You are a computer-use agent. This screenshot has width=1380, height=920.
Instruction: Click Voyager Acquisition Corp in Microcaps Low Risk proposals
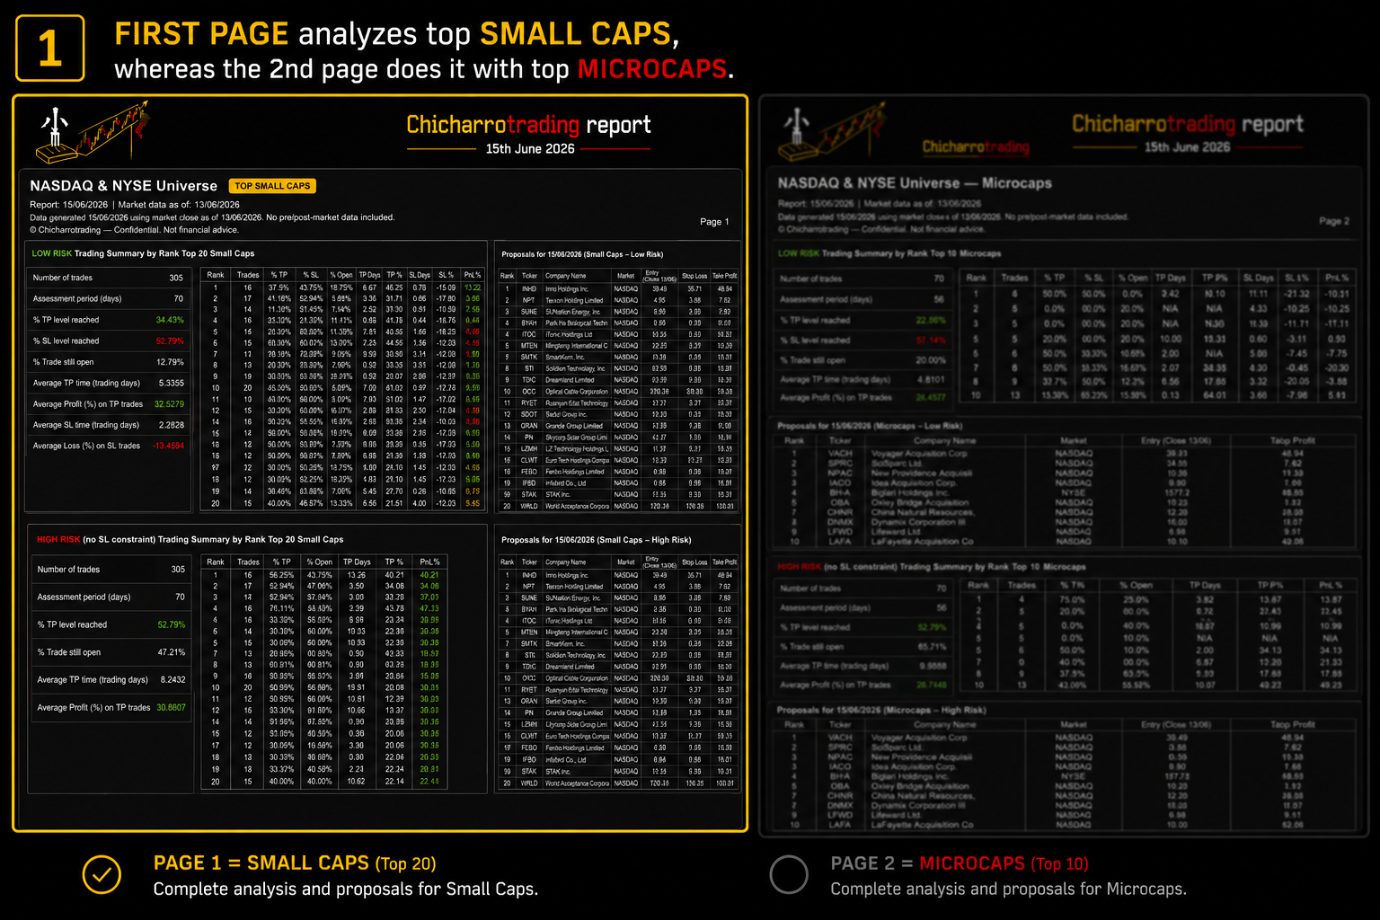coord(919,454)
